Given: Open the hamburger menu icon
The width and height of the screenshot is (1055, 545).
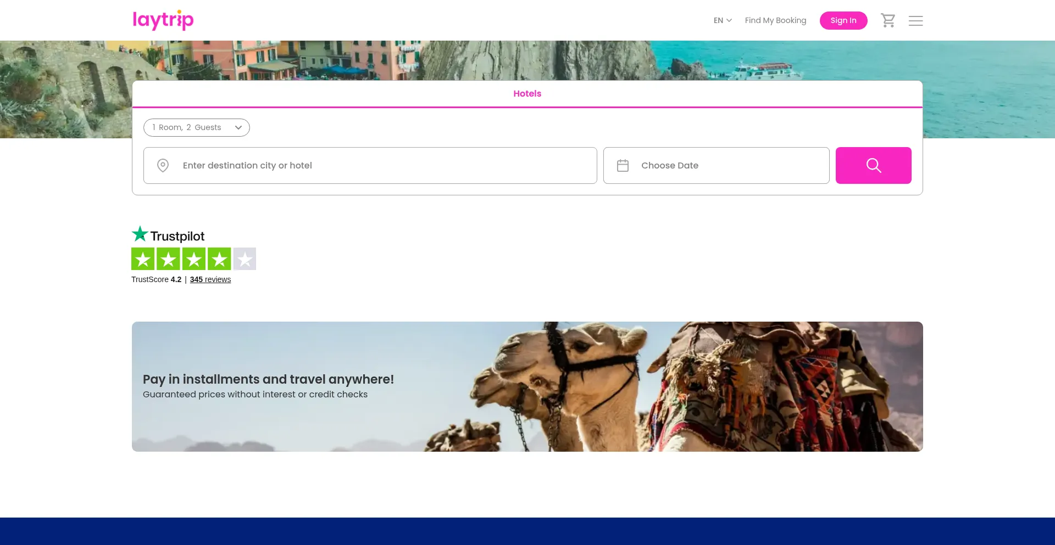Looking at the screenshot, I should 915,20.
